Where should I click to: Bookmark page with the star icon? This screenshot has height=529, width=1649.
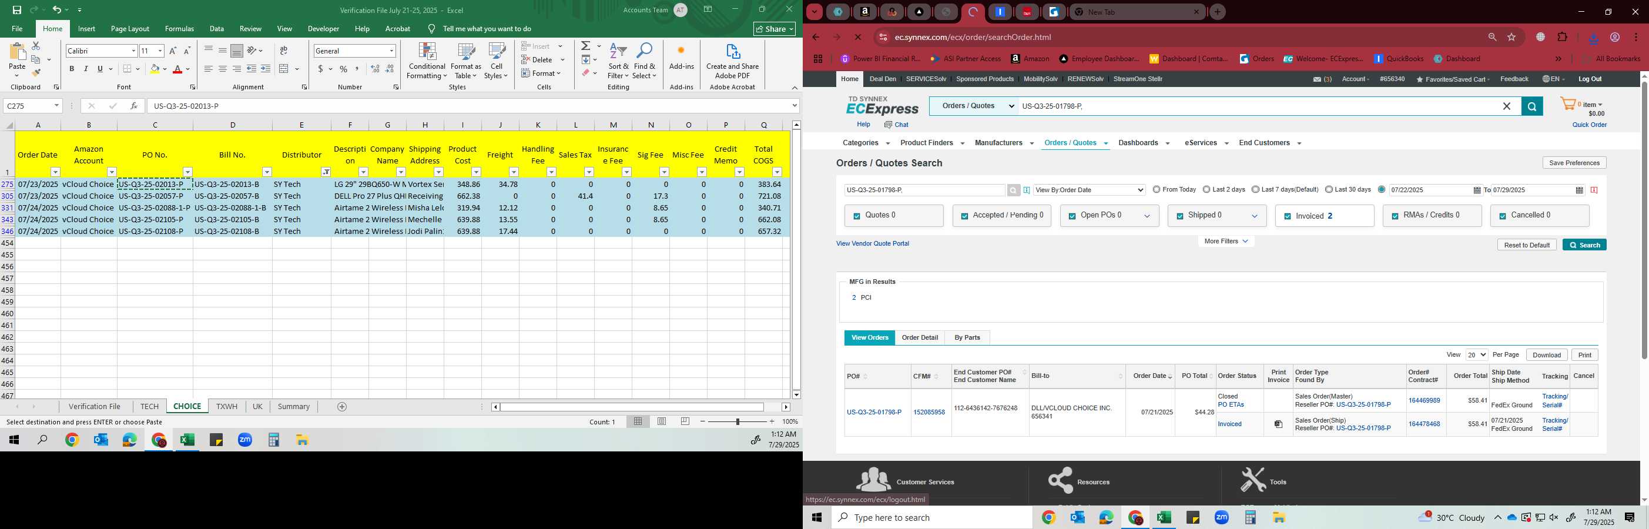[x=1512, y=37]
